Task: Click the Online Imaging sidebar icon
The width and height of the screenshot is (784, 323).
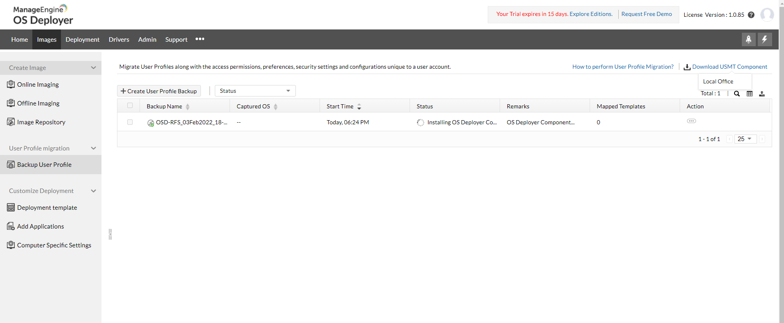Action: 11,84
